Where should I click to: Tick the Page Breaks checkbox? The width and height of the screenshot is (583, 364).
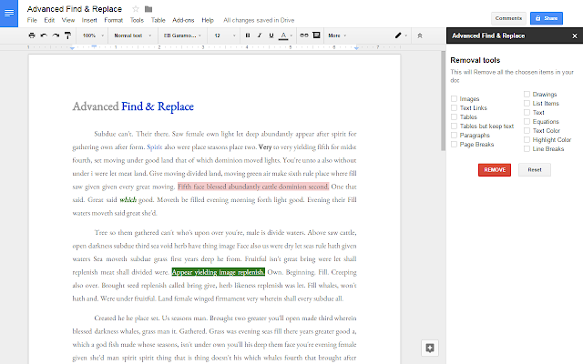pos(455,144)
